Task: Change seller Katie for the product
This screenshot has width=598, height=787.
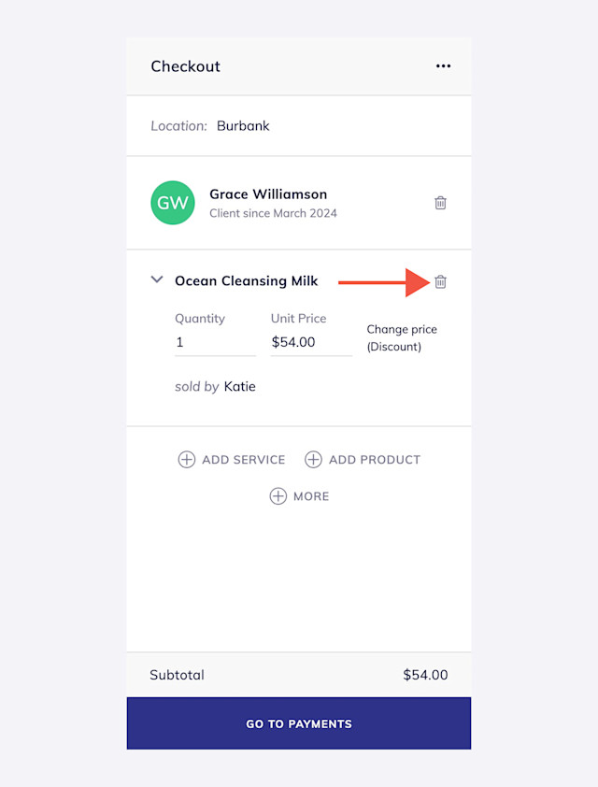Action: coord(240,386)
